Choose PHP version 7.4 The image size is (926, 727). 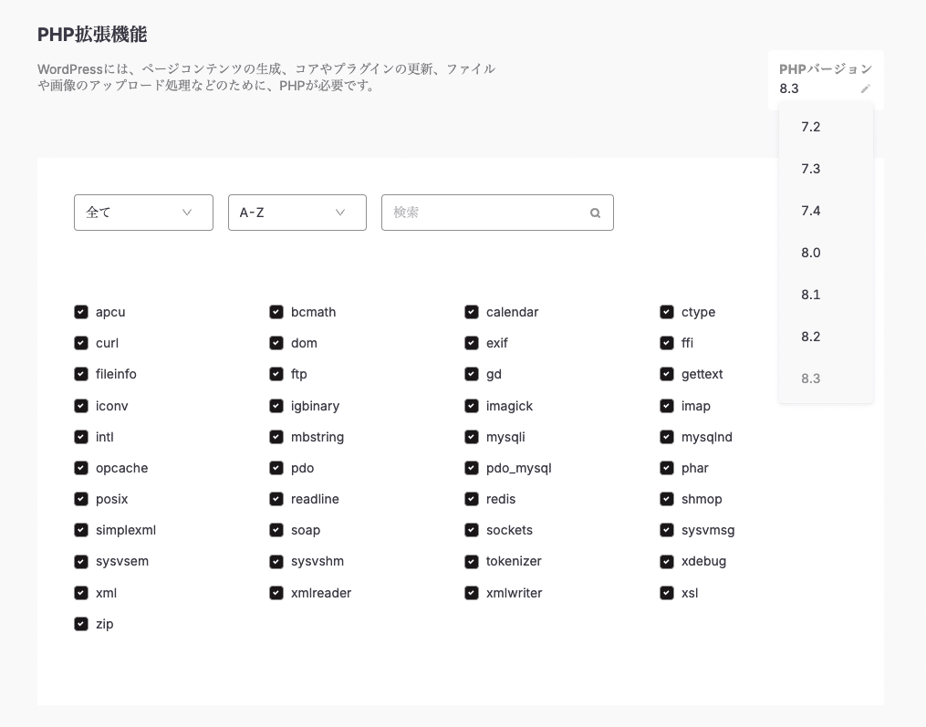pos(811,211)
